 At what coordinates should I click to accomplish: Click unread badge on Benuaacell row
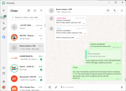41,80
